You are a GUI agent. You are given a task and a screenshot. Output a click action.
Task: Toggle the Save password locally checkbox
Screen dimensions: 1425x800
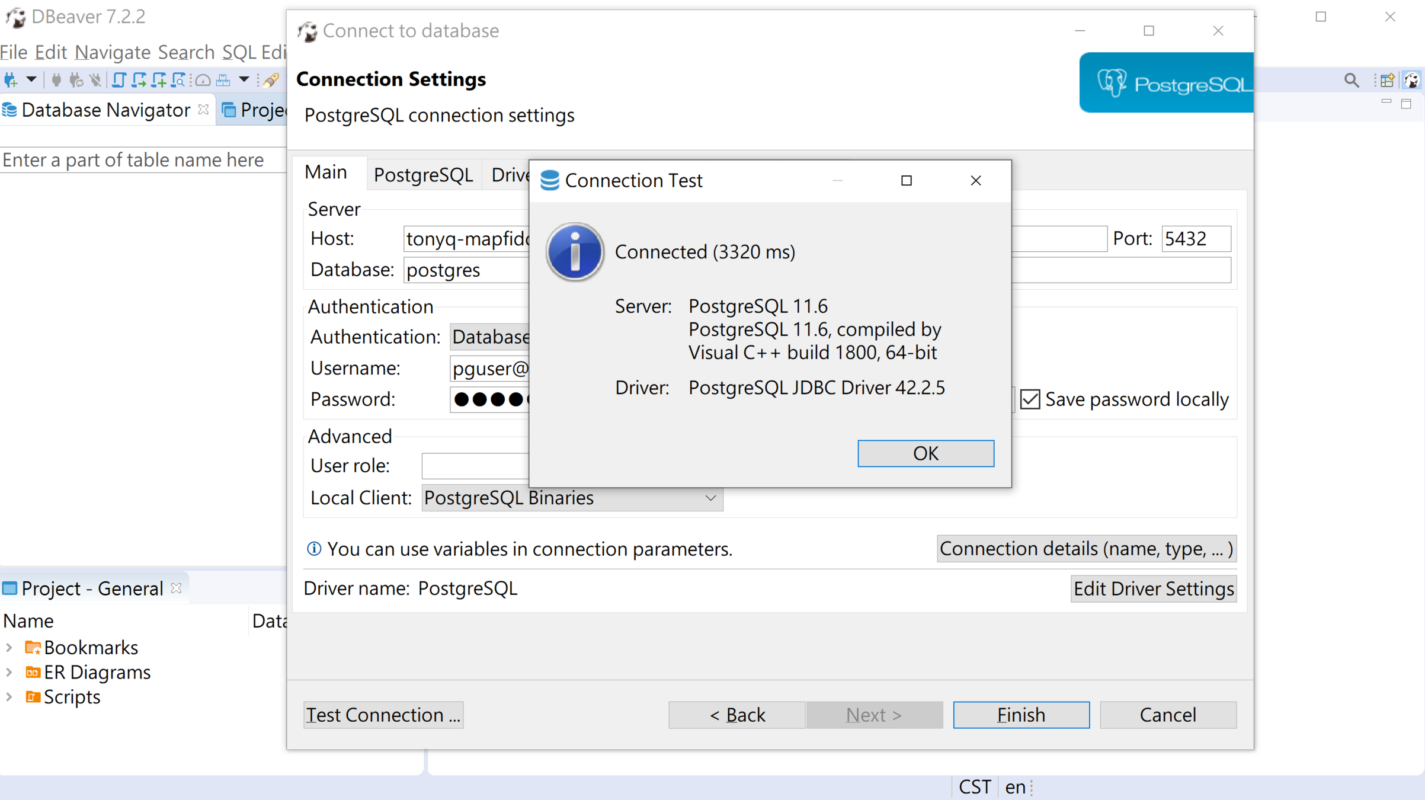pos(1030,399)
